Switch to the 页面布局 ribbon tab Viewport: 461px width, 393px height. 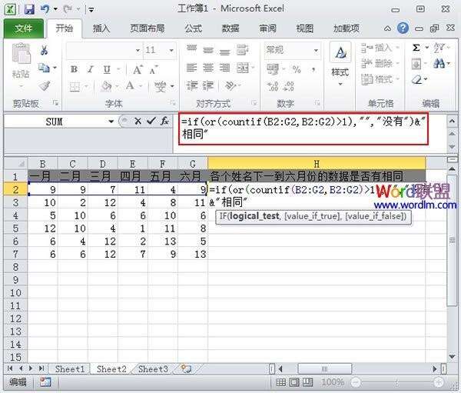point(147,28)
